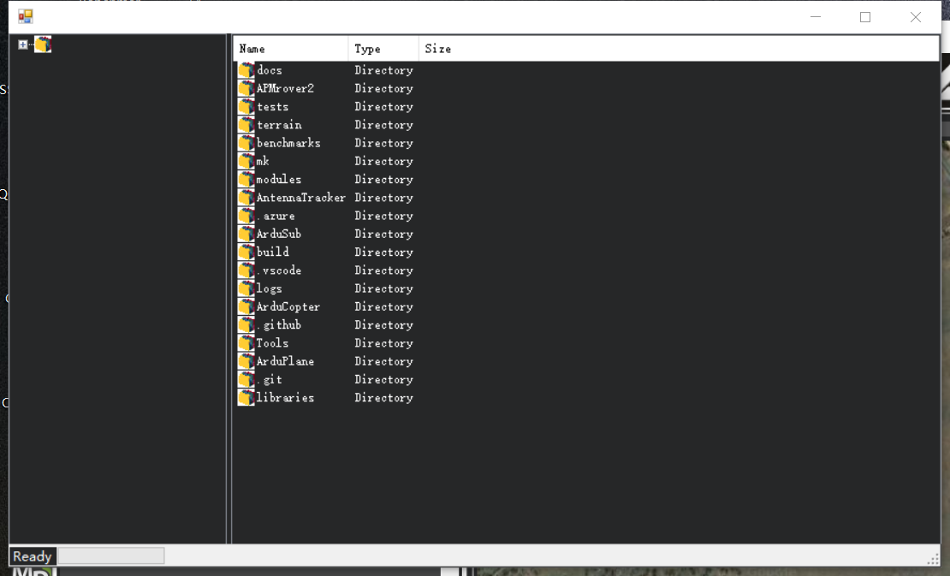950x576 pixels.
Task: Select the APMrover2 name text
Action: 285,88
